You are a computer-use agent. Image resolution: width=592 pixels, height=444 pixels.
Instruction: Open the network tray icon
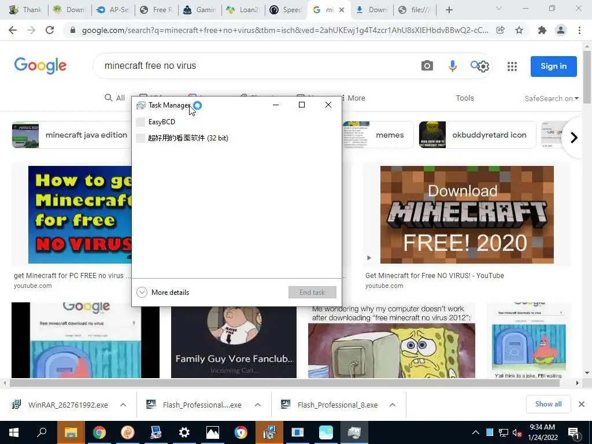click(504, 432)
